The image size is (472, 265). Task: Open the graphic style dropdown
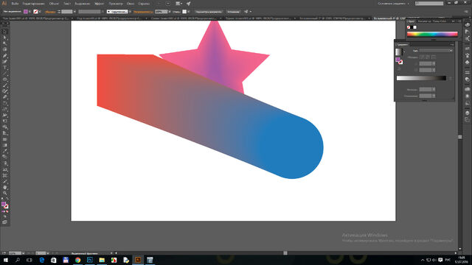tap(189, 12)
